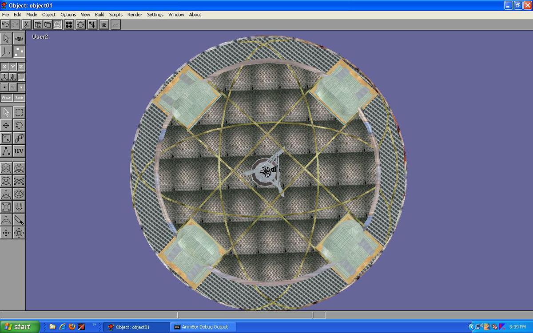Image resolution: width=533 pixels, height=333 pixels.
Task: Click the bump faces curve icon
Action: tap(6, 220)
